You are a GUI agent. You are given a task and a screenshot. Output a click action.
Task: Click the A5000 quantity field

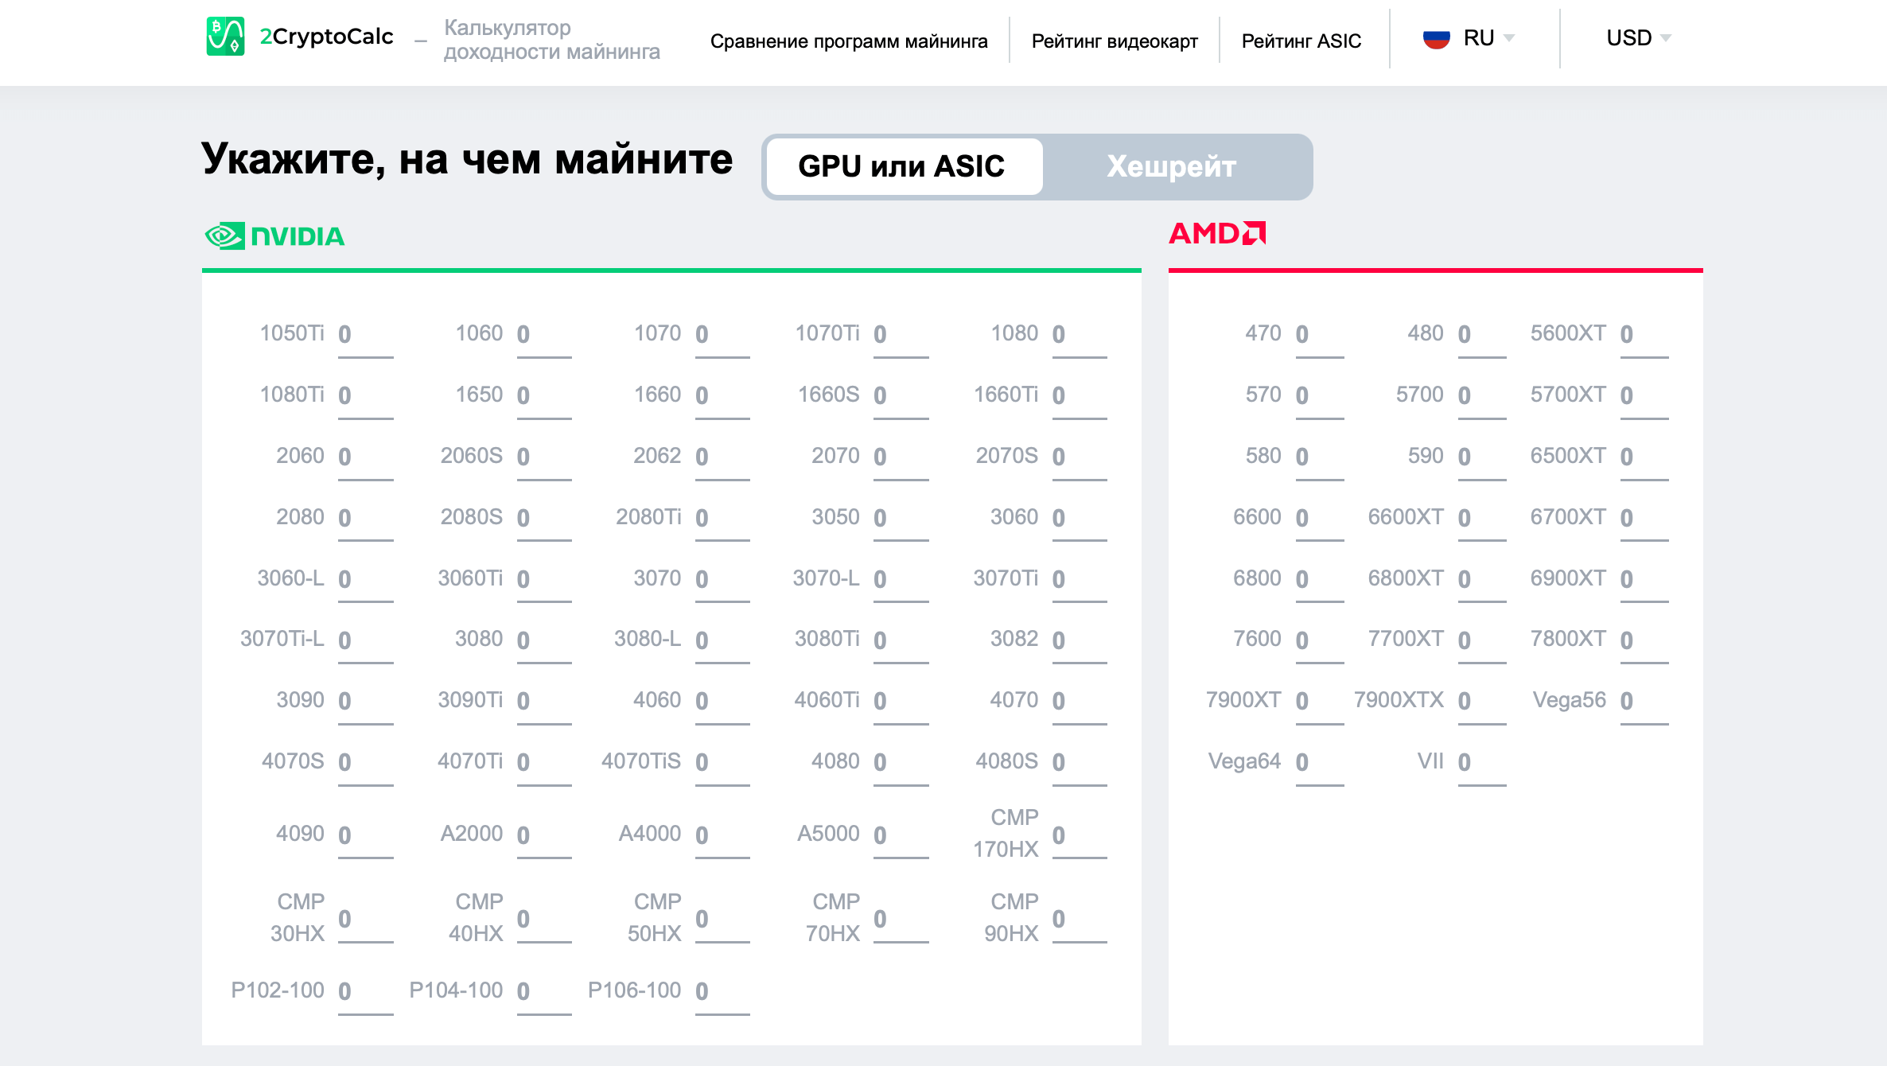pos(901,835)
